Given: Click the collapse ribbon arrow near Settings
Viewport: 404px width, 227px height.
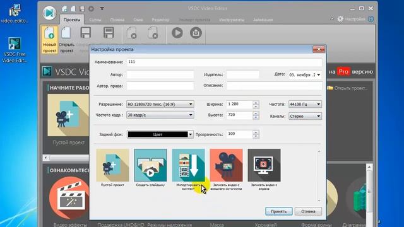Looking at the screenshot, I should tap(332, 19).
